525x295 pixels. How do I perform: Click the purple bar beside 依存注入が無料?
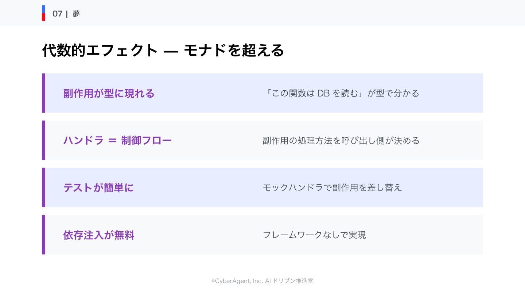click(43, 235)
